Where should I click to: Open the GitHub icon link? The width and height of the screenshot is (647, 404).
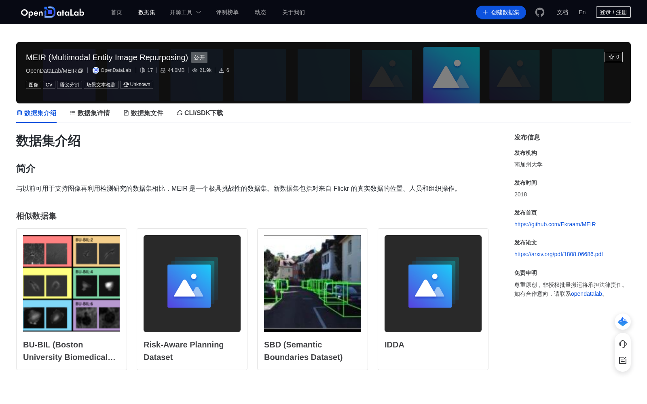point(540,12)
